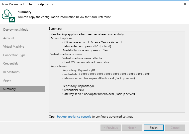The height and width of the screenshot is (134, 189).
Task: Click the 'Account options:' heading
Action: (x=62, y=38)
